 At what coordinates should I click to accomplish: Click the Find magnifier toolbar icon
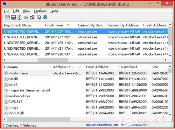coord(39,18)
